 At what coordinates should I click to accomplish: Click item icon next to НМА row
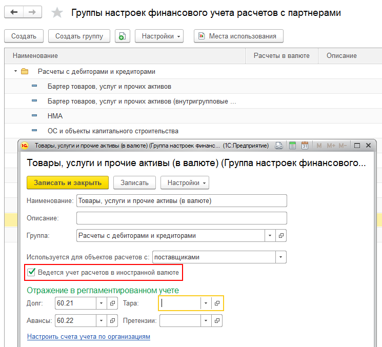coord(34,116)
